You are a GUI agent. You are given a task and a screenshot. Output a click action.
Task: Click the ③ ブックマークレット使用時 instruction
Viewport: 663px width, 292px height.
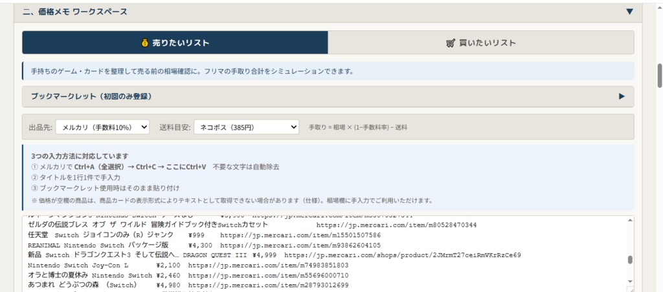coord(106,188)
